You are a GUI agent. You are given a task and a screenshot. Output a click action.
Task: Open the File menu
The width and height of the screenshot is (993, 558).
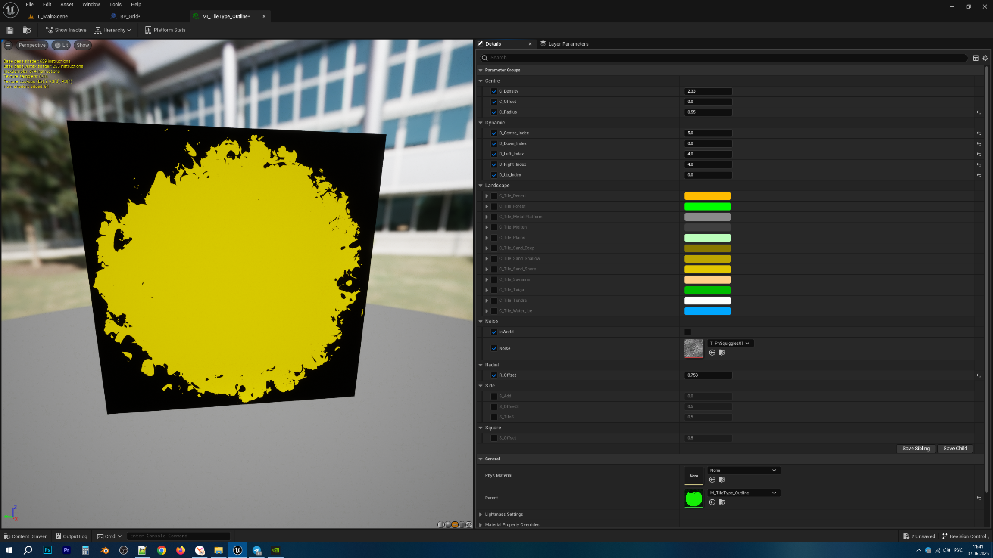coord(30,4)
